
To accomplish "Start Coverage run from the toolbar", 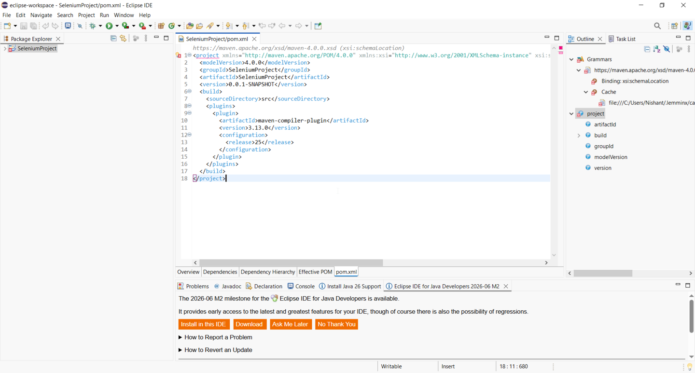I will 125,26.
